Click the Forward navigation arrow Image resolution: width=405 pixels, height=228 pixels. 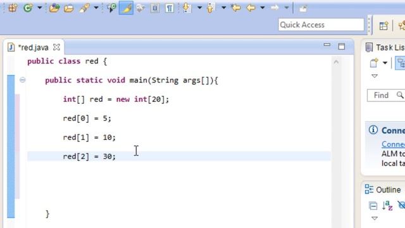tap(275, 8)
